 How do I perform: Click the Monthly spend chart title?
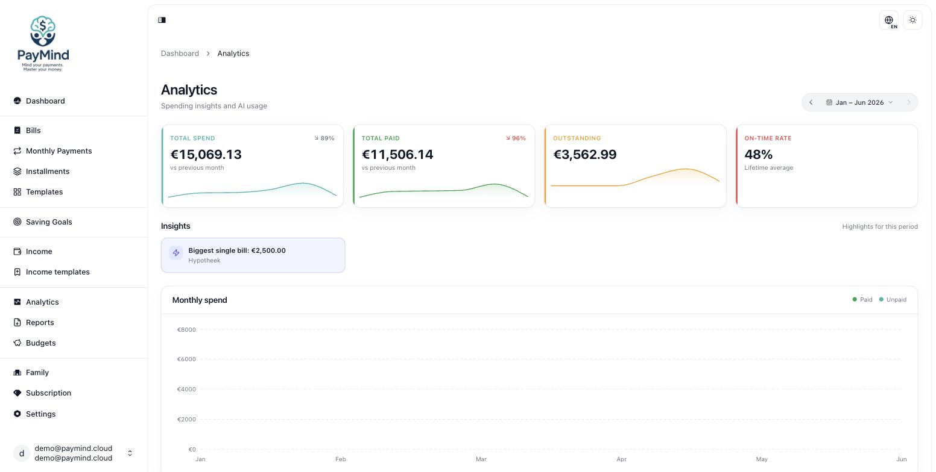click(x=200, y=300)
